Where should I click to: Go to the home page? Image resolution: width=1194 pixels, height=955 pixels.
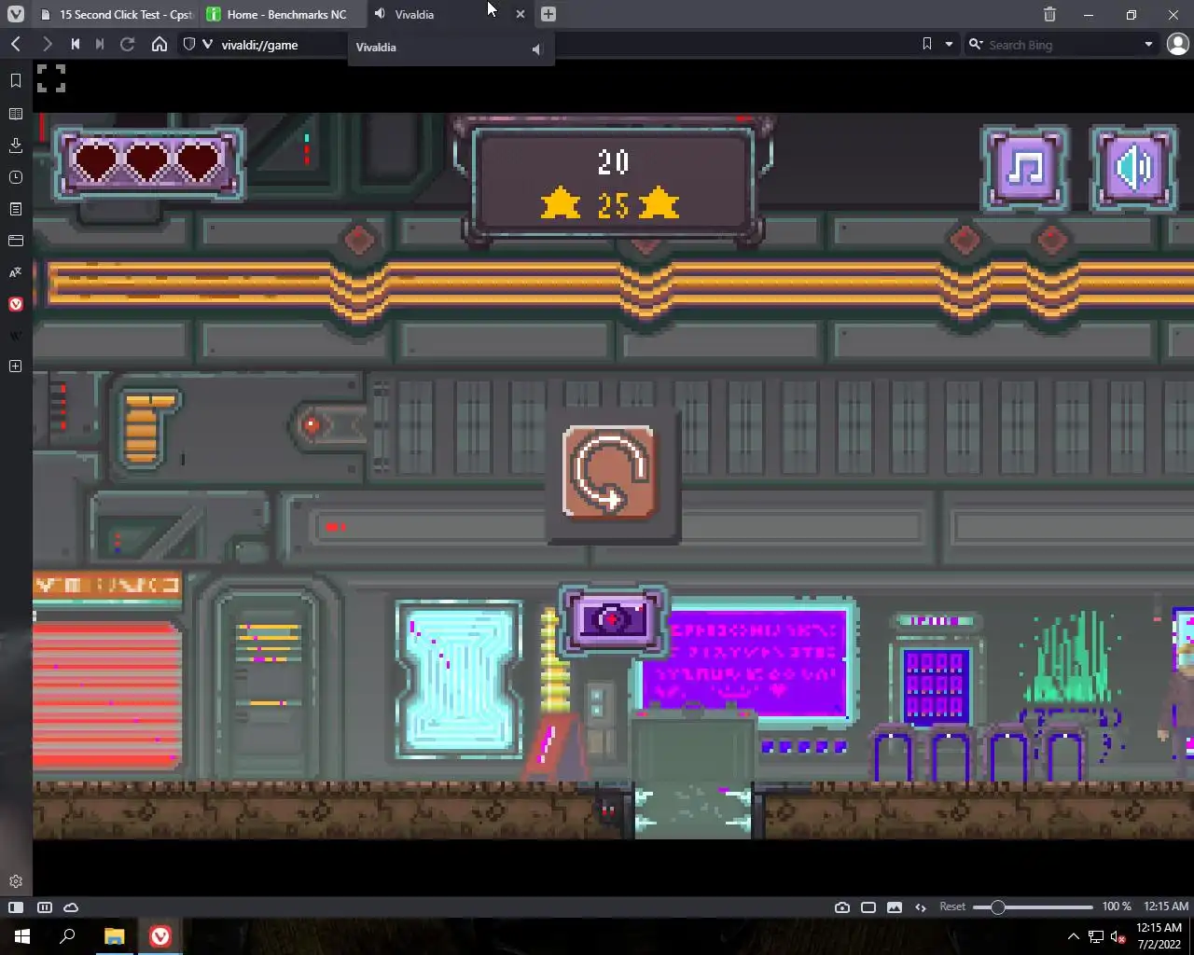pos(160,44)
